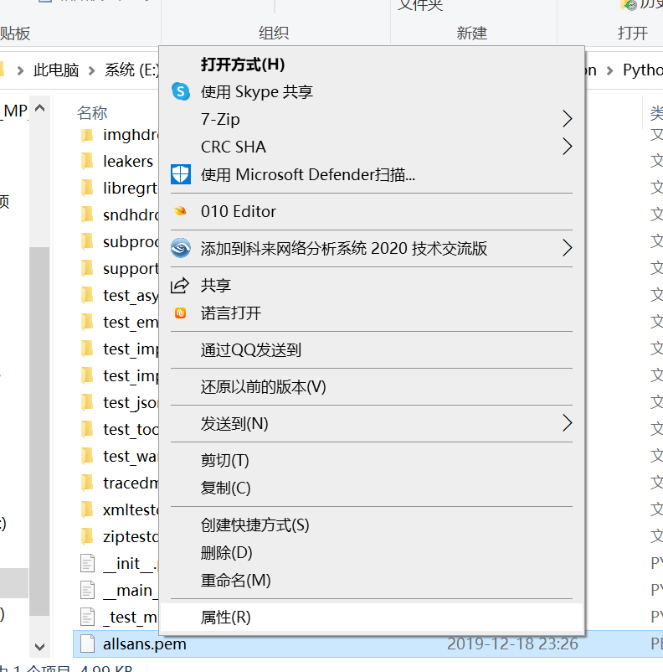Click the 新建 ribbon group label

(471, 33)
